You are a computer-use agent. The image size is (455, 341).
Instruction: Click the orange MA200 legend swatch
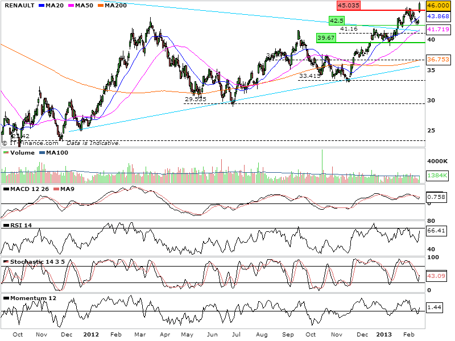pos(101,6)
